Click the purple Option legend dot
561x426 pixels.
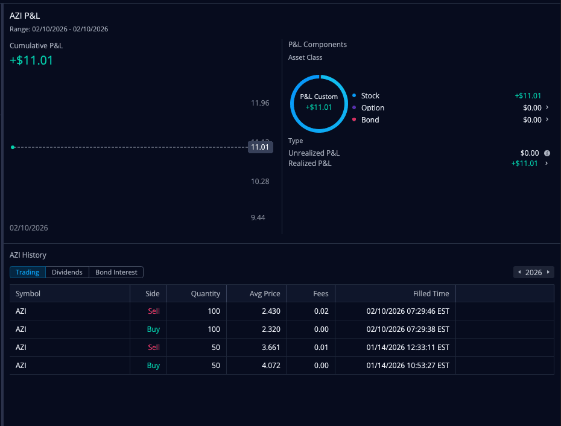click(x=354, y=108)
